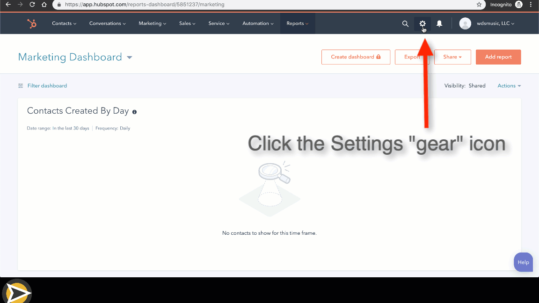The height and width of the screenshot is (303, 539).
Task: Open the Marketing menu
Action: point(152,23)
